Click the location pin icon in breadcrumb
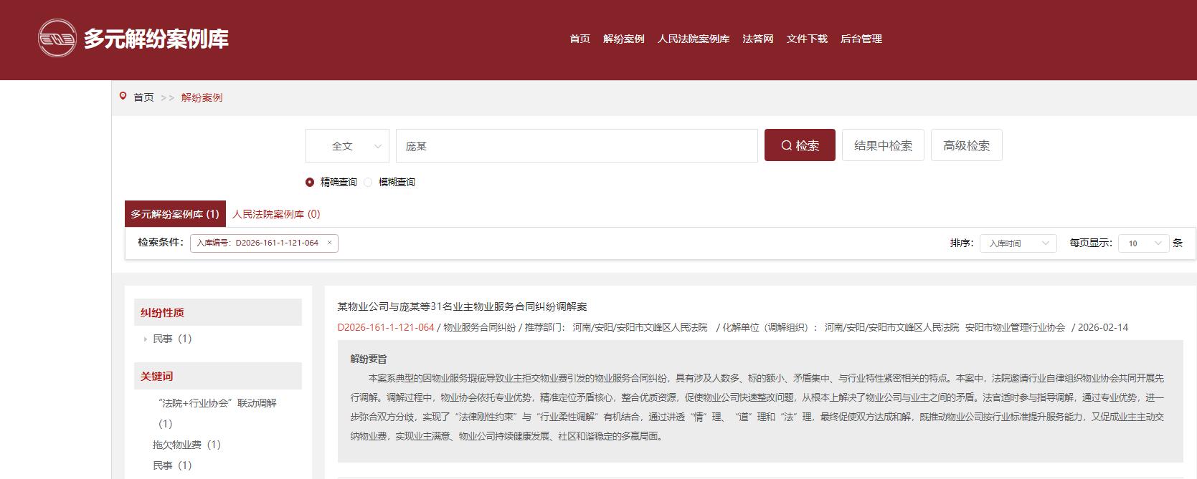 coord(123,97)
